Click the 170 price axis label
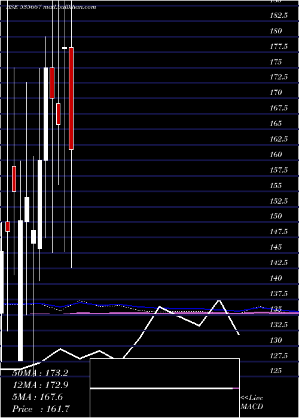 (x=276, y=93)
